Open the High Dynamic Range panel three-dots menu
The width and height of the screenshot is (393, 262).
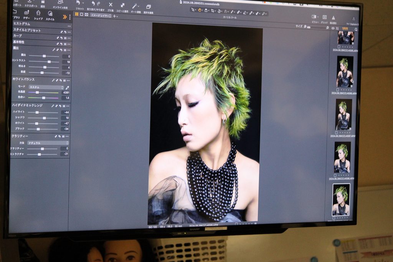tap(68, 106)
